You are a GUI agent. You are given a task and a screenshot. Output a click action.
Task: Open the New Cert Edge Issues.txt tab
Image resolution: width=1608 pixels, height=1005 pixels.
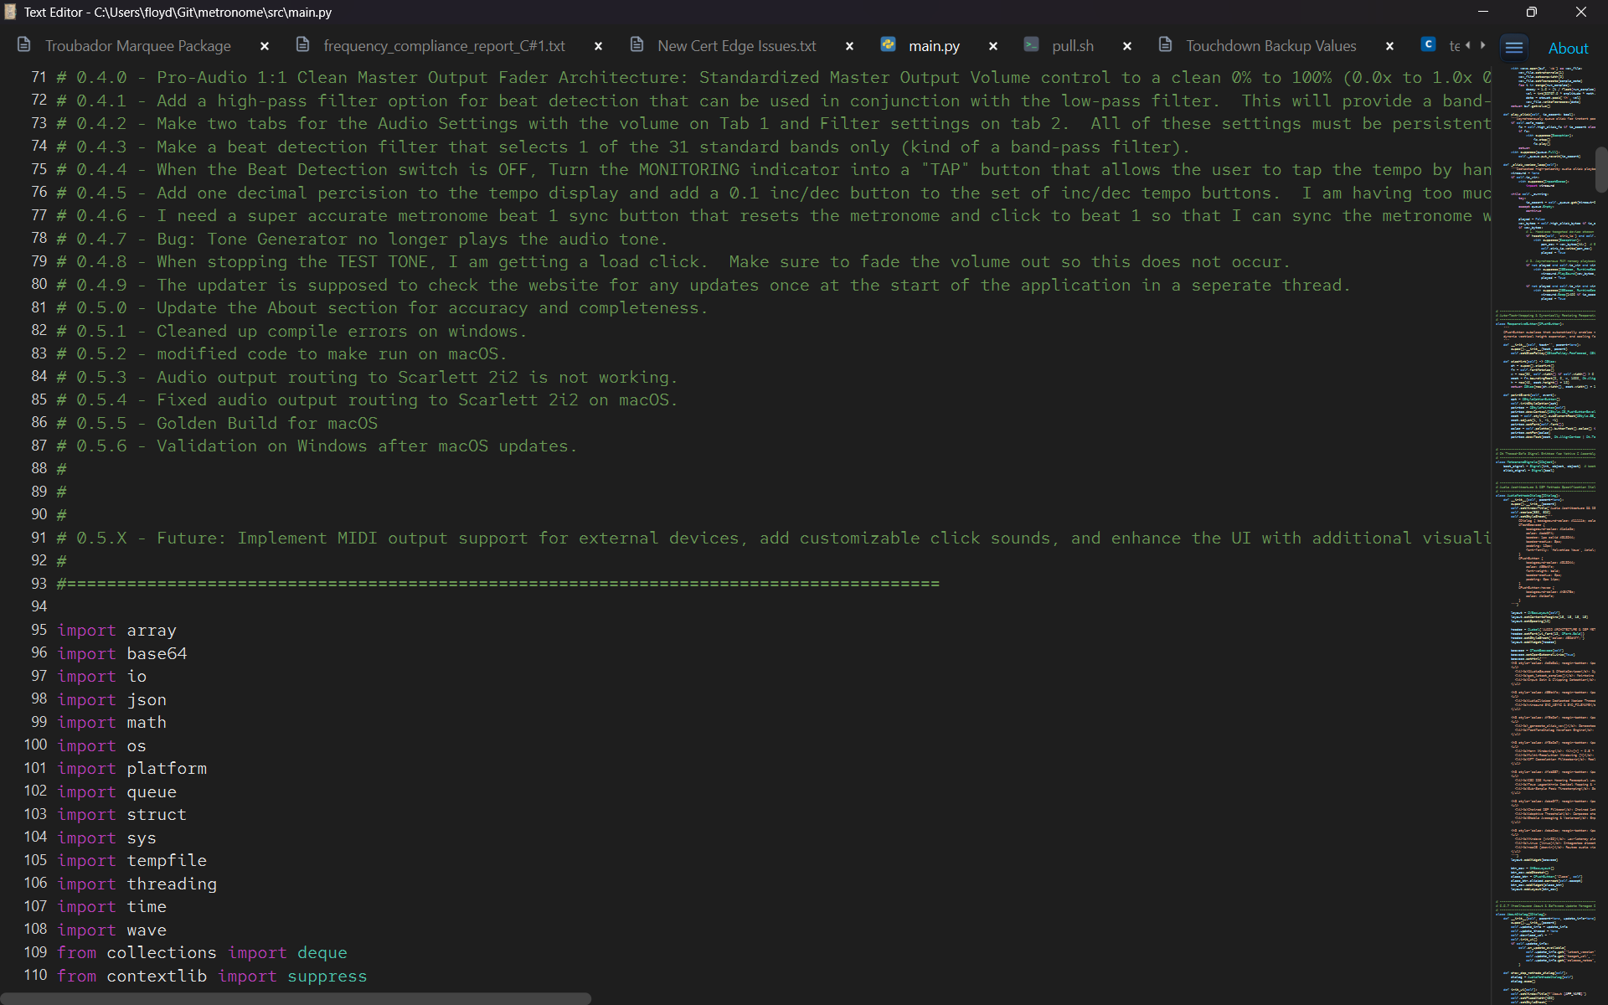(736, 46)
